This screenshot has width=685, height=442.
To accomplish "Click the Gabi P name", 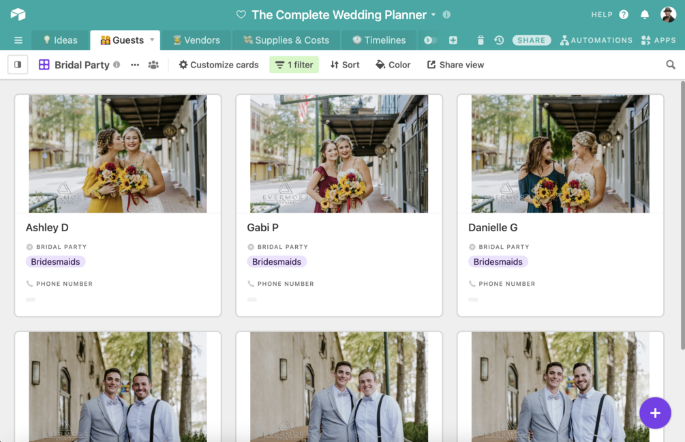I will tap(262, 227).
